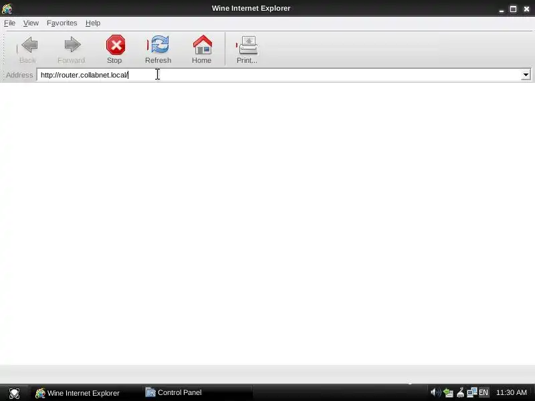Open the View menu
The height and width of the screenshot is (401, 535).
31,23
